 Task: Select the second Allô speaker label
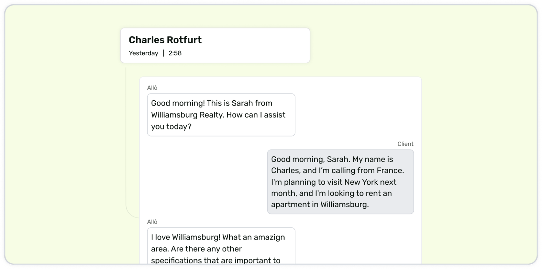point(152,222)
